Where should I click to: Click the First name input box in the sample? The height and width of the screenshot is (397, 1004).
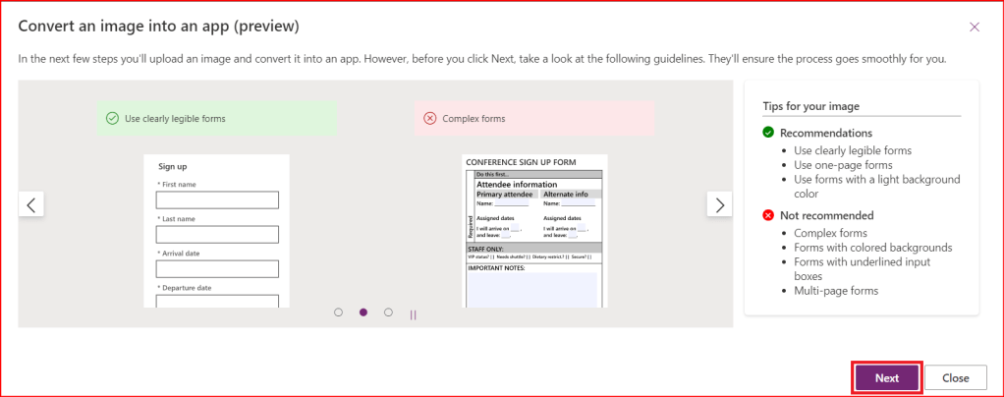coord(217,200)
